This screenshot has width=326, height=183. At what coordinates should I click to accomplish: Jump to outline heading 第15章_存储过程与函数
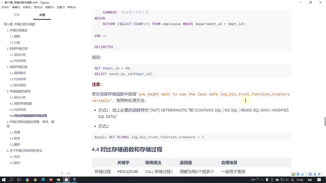click(x=19, y=24)
